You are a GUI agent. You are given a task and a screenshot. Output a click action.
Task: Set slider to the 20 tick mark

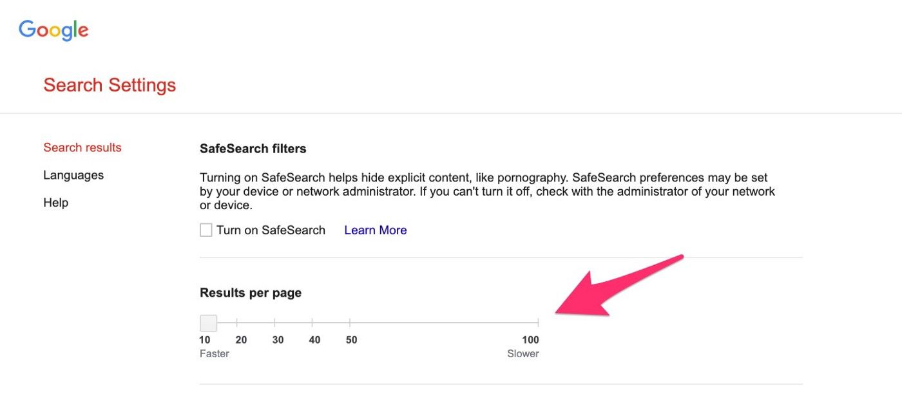[237, 322]
